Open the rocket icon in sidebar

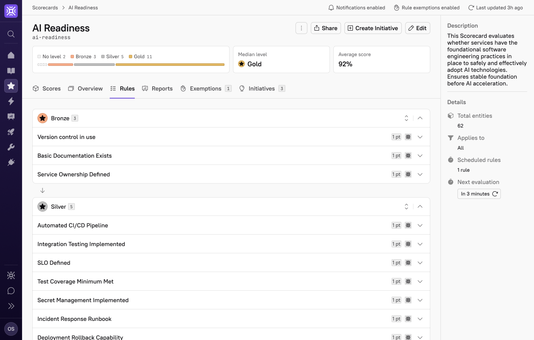click(x=11, y=132)
